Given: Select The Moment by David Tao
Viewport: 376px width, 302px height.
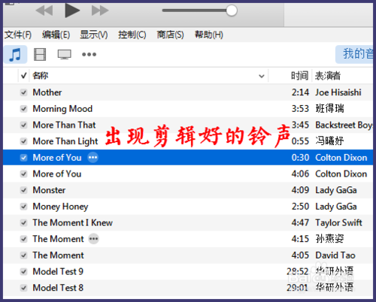Looking at the screenshot, I should click(x=58, y=255).
